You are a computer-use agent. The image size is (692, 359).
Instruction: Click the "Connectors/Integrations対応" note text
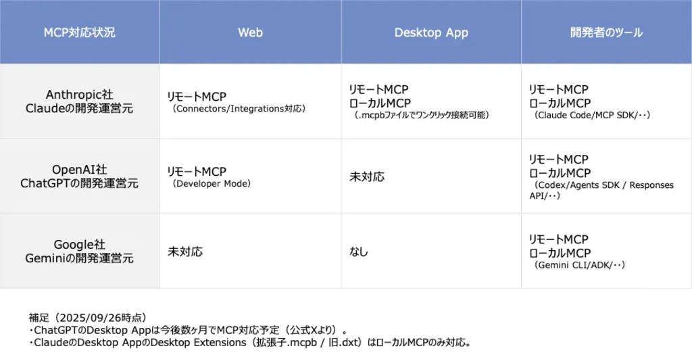pos(239,108)
